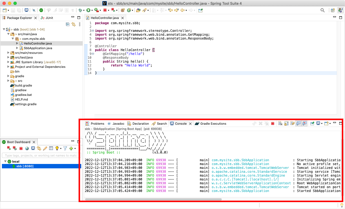Click Boot Dashboard pencil edit icon
Image resolution: width=345 pixels, height=209 pixels.
45,148
